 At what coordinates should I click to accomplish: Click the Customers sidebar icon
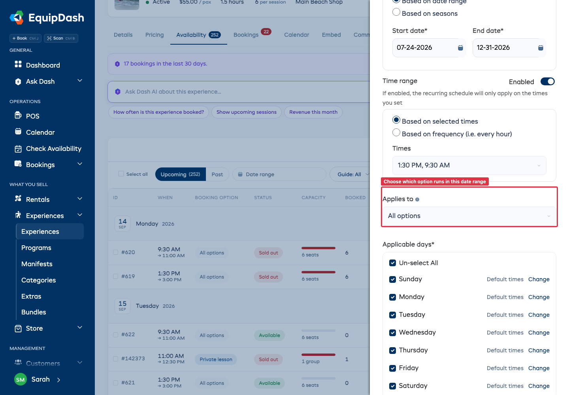tap(18, 362)
